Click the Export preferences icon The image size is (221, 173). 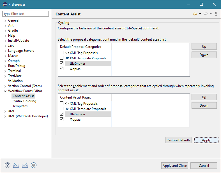coord(25,165)
